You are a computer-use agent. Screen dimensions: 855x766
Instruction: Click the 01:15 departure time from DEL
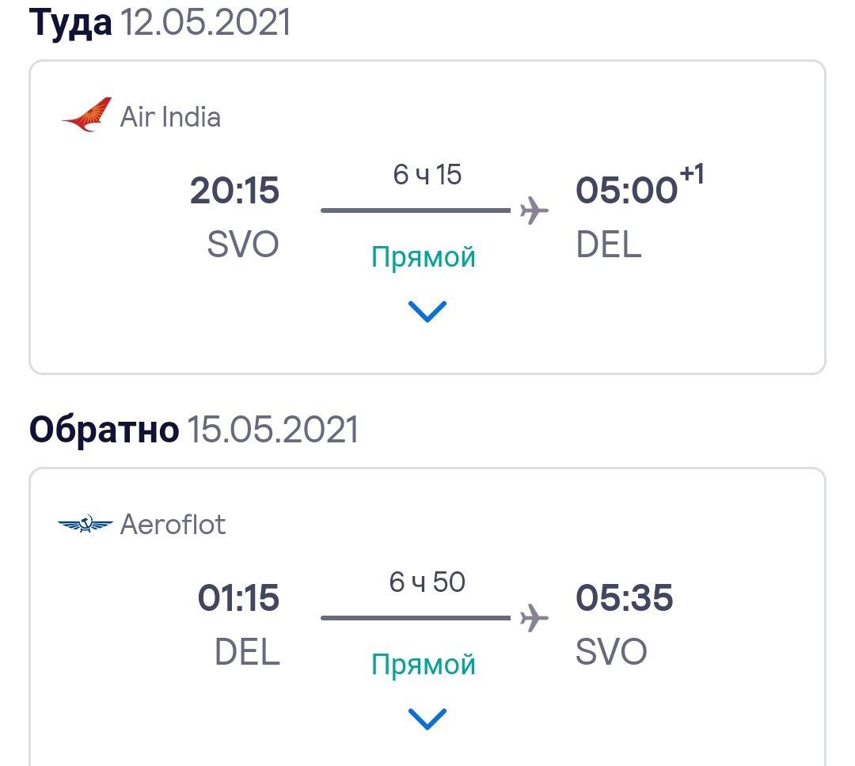coord(238,598)
